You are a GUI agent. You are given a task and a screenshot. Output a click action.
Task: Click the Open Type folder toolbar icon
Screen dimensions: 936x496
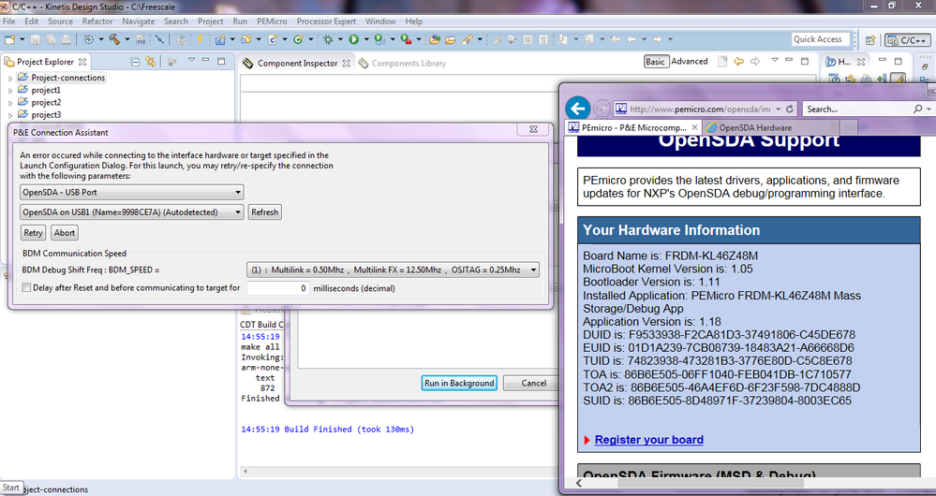[x=435, y=39]
